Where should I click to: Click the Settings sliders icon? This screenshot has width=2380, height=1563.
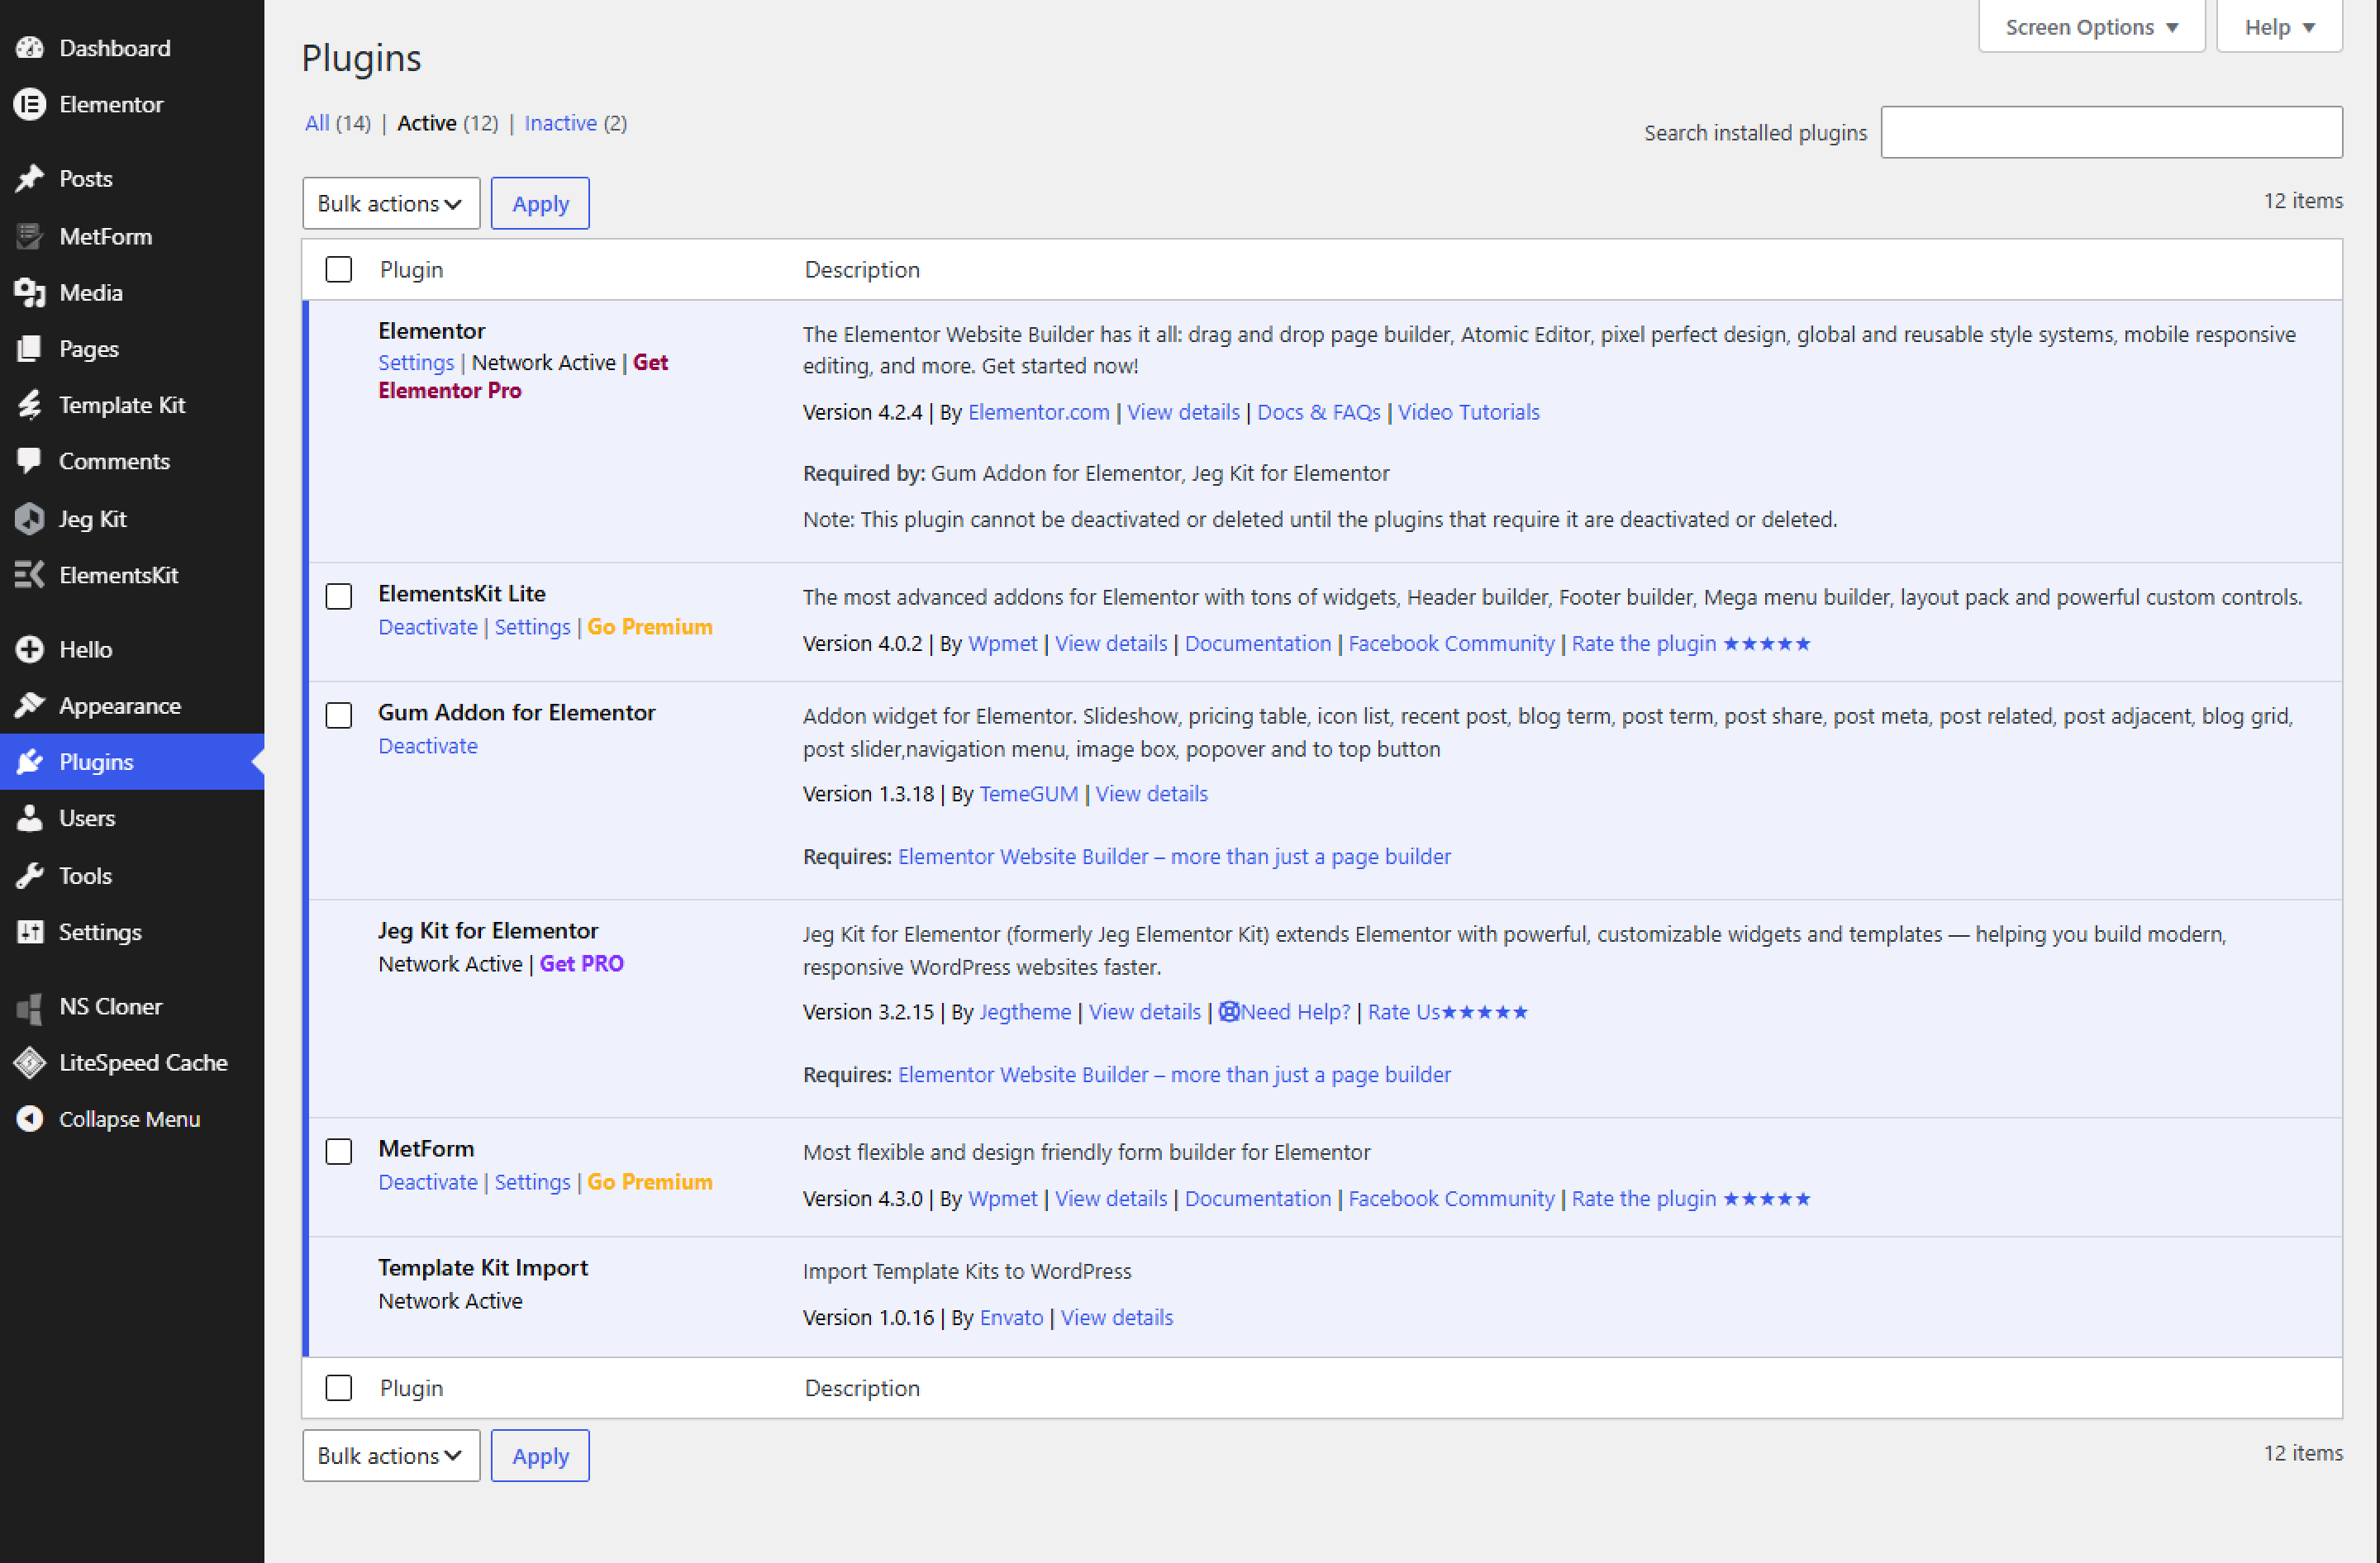pos(30,931)
